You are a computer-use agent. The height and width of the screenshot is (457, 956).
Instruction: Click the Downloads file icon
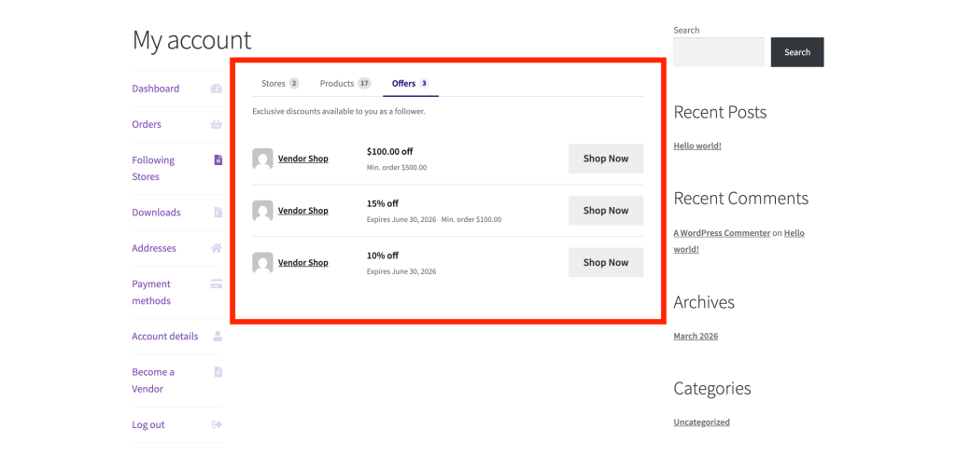[218, 212]
